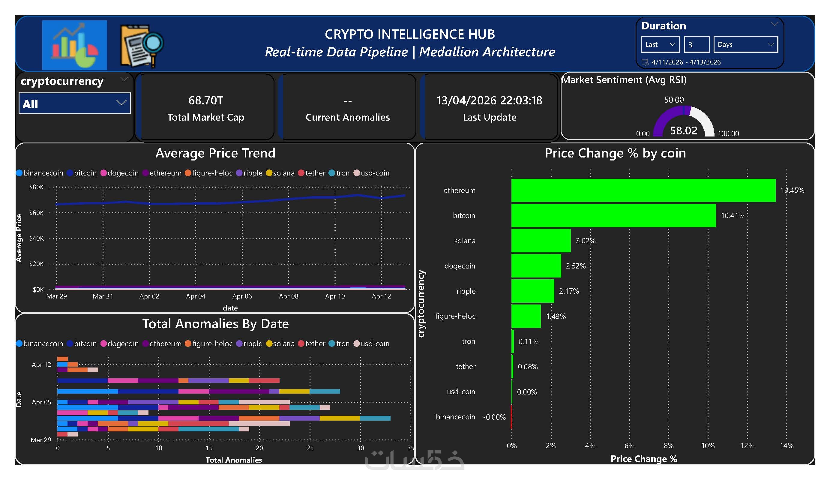This screenshot has height=480, width=830.
Task: Select binancecoin legend dot in Average Price Trend
Action: pyautogui.click(x=19, y=173)
